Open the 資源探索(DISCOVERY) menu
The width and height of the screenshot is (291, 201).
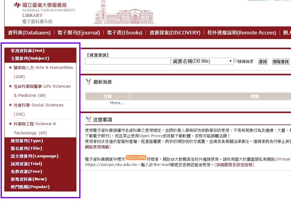point(175,33)
